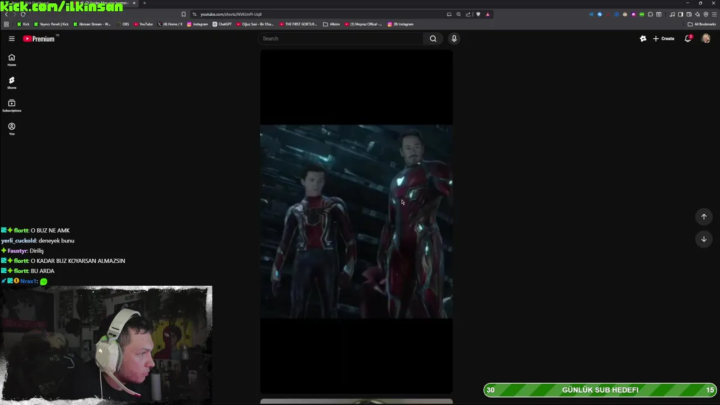
Task: Reload the current page
Action: [23, 14]
